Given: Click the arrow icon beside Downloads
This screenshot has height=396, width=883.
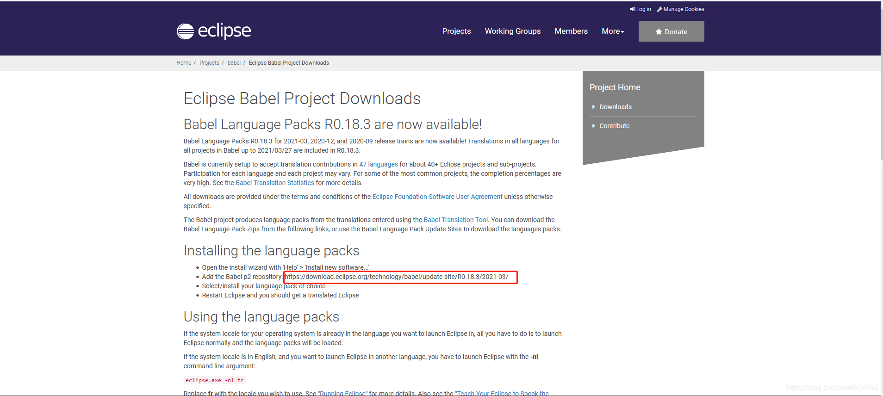Looking at the screenshot, I should pos(593,107).
